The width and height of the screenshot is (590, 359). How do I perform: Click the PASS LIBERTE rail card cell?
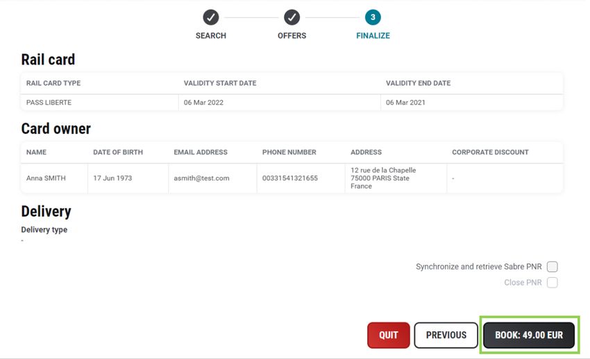100,103
